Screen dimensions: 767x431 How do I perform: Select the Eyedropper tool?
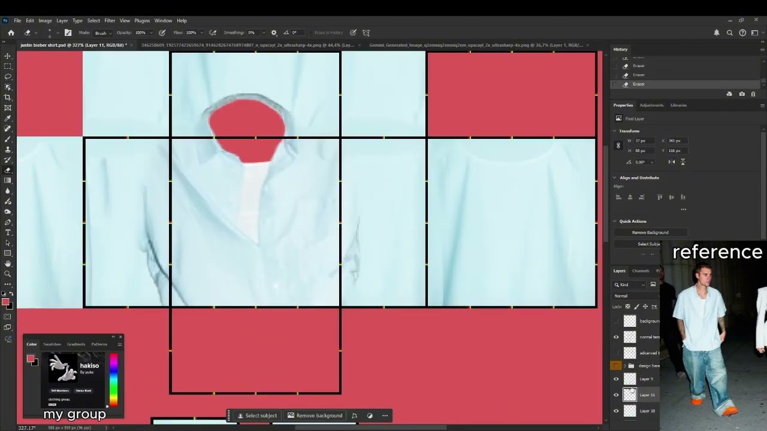(8, 118)
